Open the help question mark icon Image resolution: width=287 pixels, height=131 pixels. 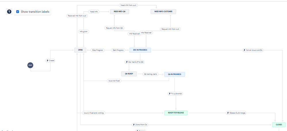click(9, 12)
